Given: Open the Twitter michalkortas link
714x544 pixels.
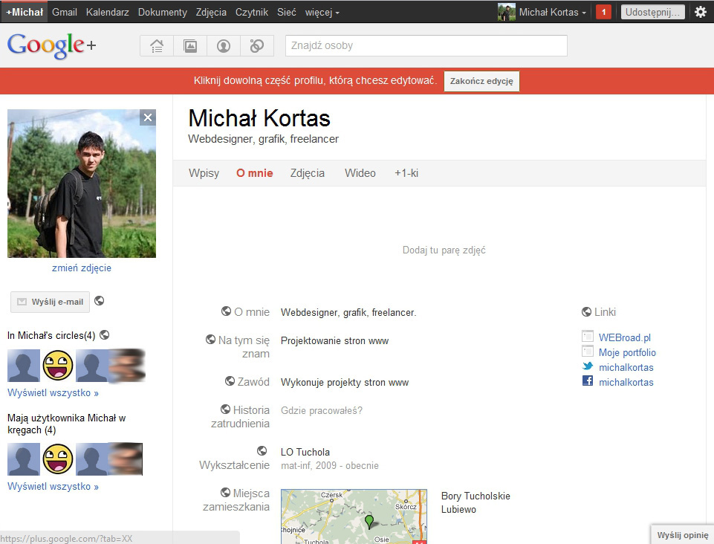Looking at the screenshot, I should click(x=626, y=367).
